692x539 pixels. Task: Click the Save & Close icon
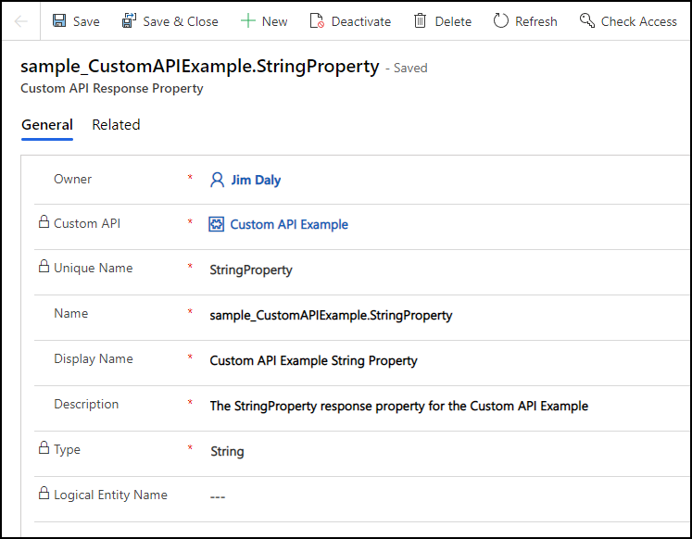pos(129,20)
